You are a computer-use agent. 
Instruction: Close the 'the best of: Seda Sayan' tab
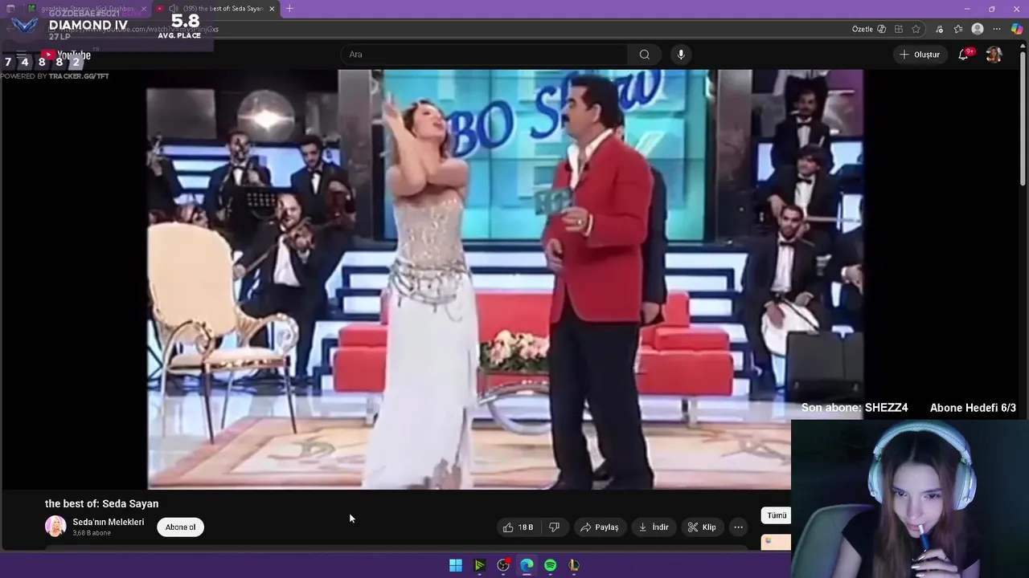coord(272,9)
